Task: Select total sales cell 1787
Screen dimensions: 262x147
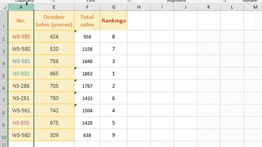Action: coord(87,86)
